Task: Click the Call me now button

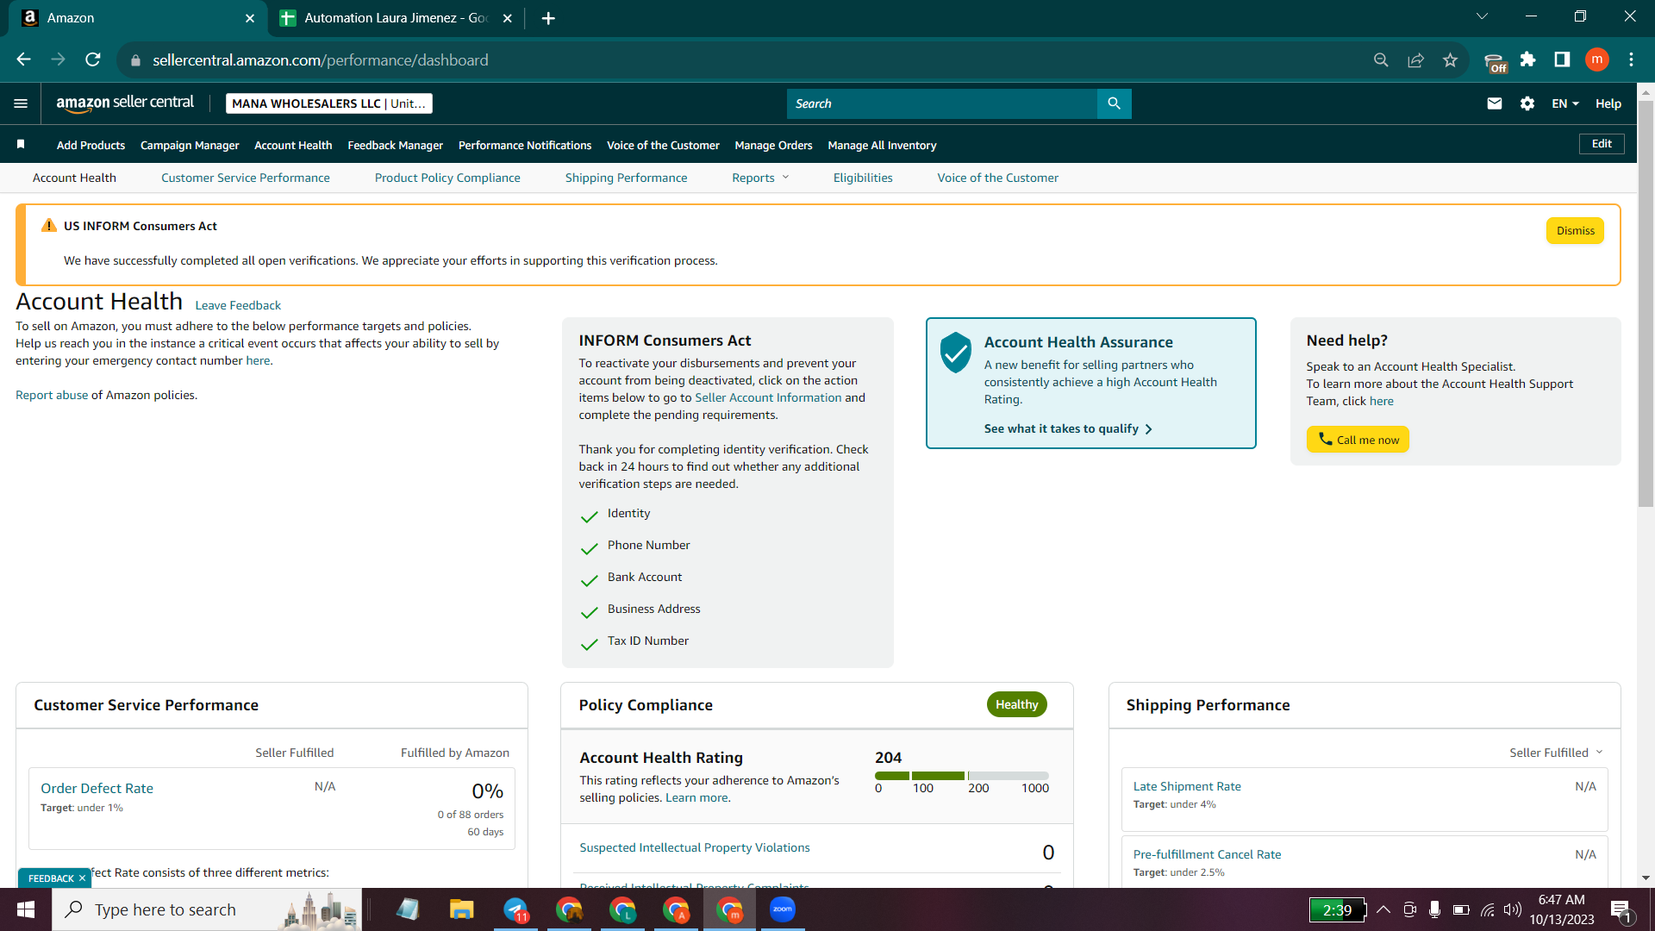Action: point(1358,440)
